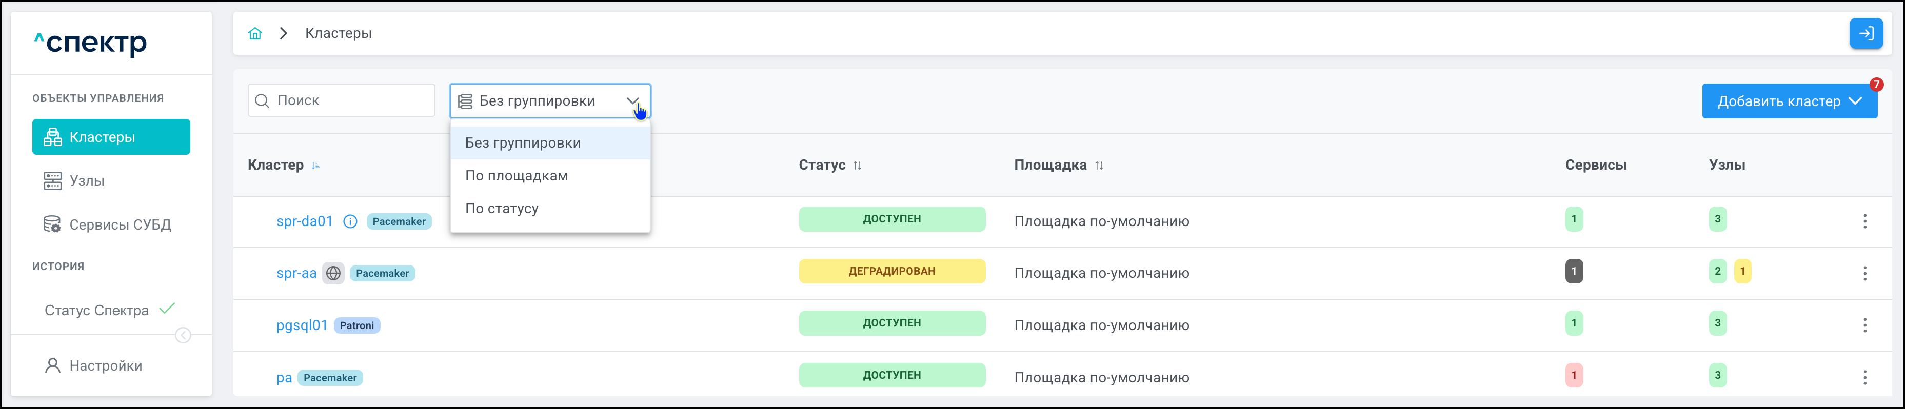Open three-dot menu for pgsql01 row
1905x409 pixels.
click(1864, 325)
